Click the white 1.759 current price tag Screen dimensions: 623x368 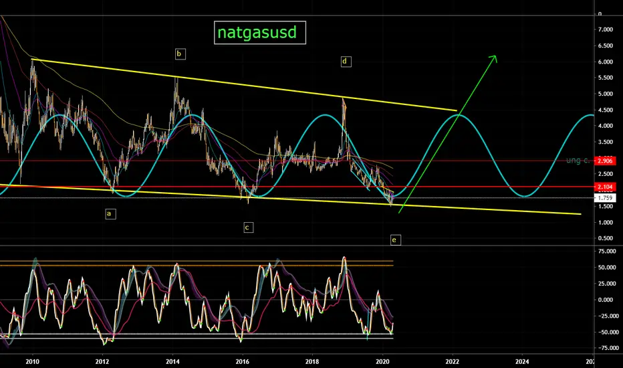click(605, 198)
